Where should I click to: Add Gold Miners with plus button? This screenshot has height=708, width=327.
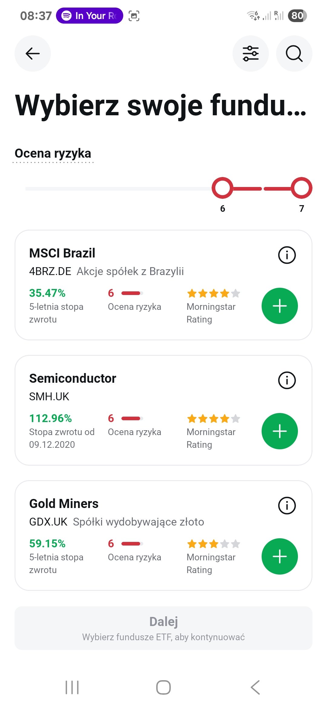click(x=279, y=556)
